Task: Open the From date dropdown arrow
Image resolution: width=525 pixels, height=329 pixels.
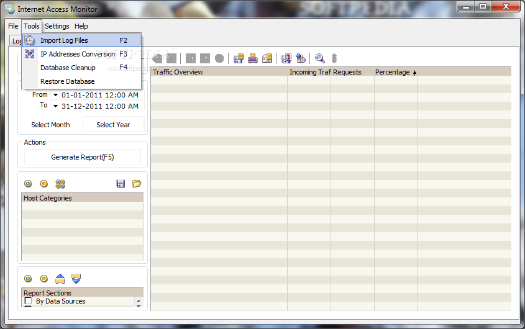Action: point(55,95)
